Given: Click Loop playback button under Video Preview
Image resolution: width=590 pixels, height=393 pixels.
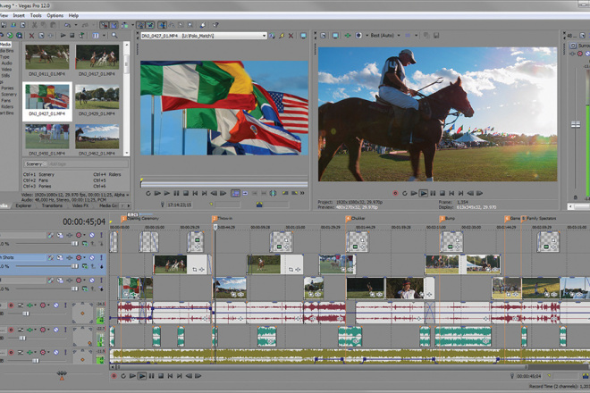Looking at the screenshot, I should (x=404, y=193).
